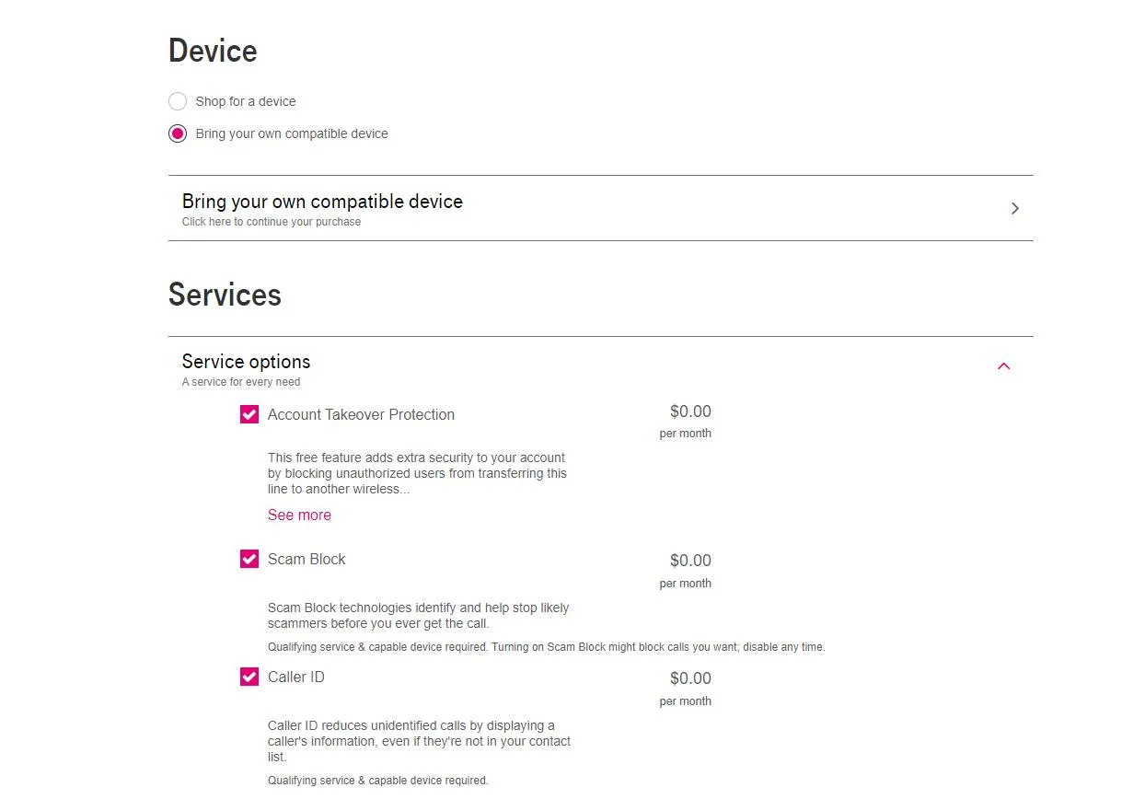
Task: Click "A service for every need" subtitle
Action: (241, 382)
